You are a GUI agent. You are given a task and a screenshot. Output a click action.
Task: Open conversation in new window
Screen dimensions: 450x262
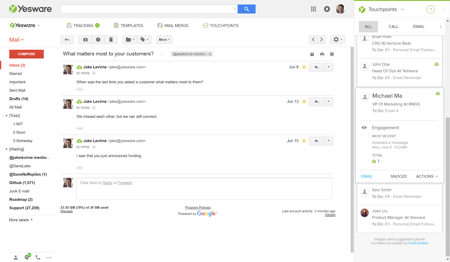tap(332, 54)
